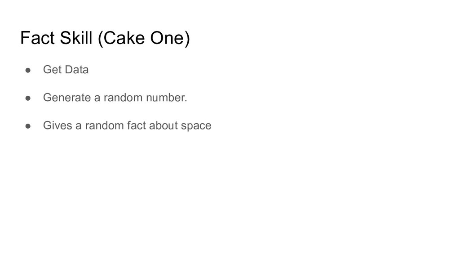Click the bullet dot before Get Data

28,70
